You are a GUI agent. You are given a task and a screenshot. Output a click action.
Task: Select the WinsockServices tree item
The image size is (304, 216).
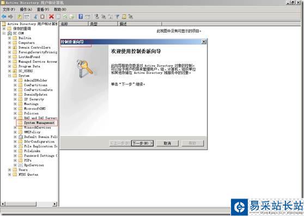coord(38,127)
